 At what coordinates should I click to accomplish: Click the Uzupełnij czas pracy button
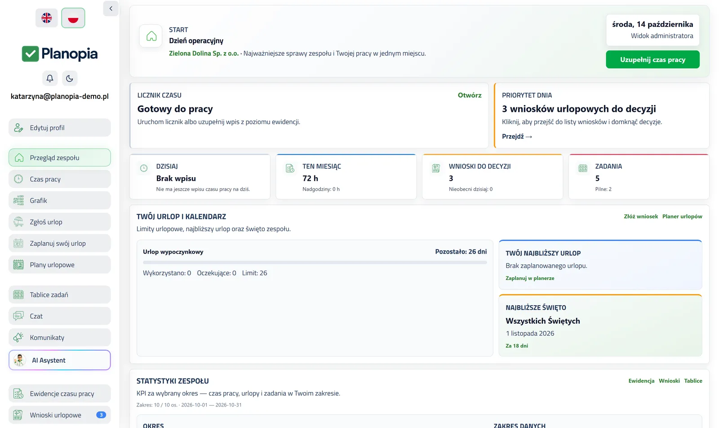click(652, 59)
